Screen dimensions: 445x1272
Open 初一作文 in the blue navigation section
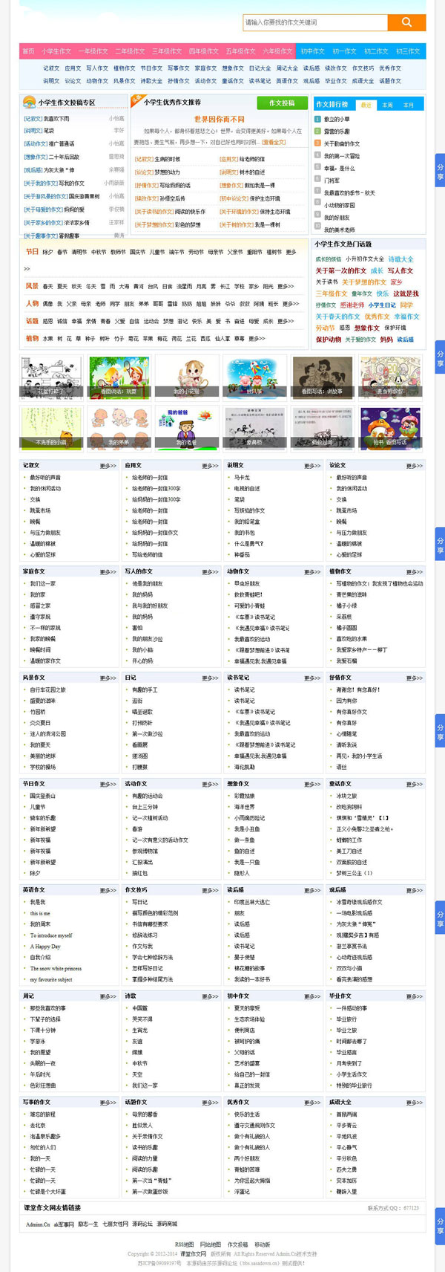click(x=344, y=51)
